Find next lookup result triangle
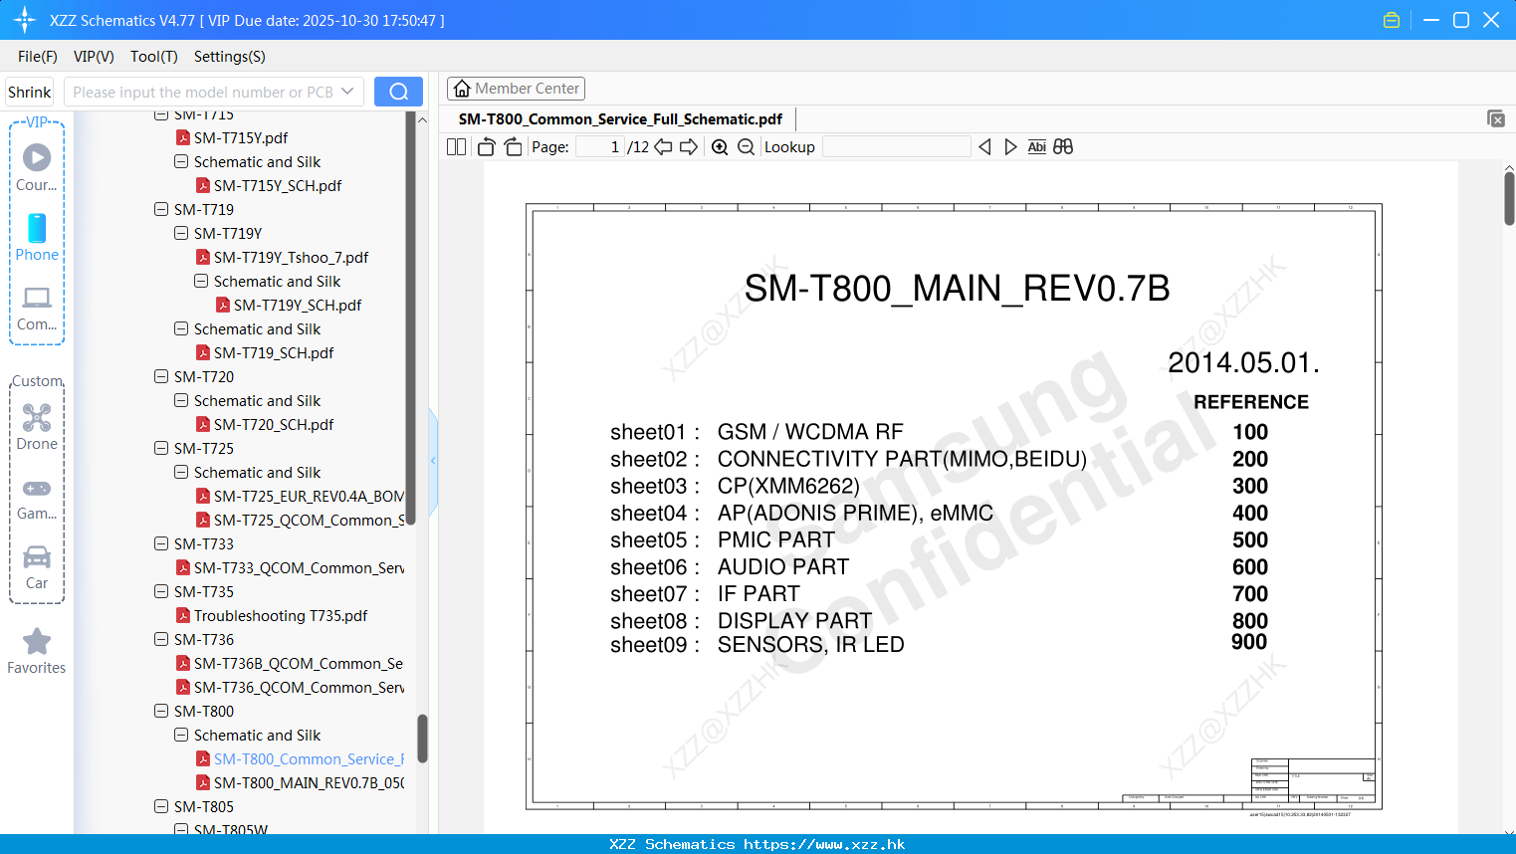Screen dimensions: 1516x854 (x=1010, y=147)
